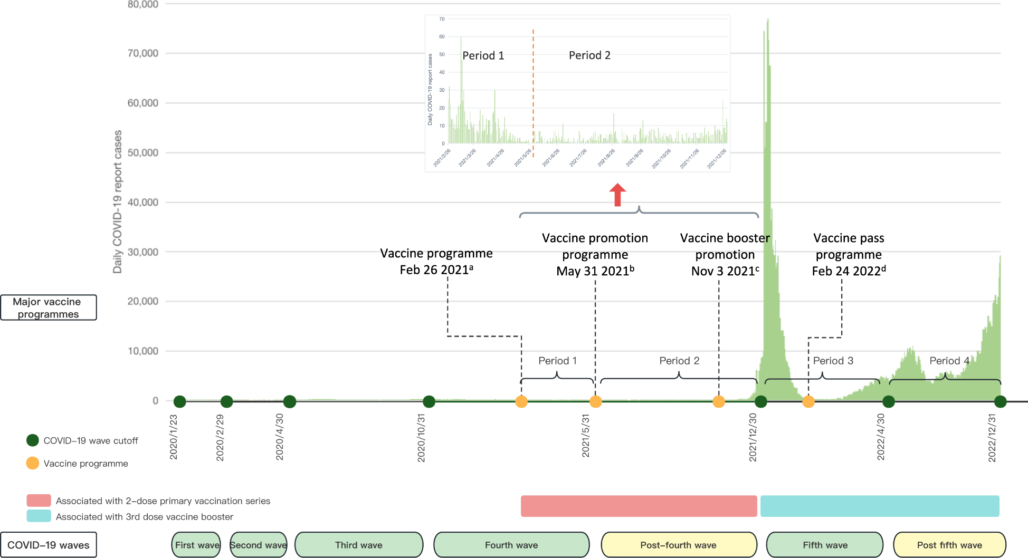The height and width of the screenshot is (558, 1028).
Task: Click the red upward arrow below inset chart
Action: point(617,195)
